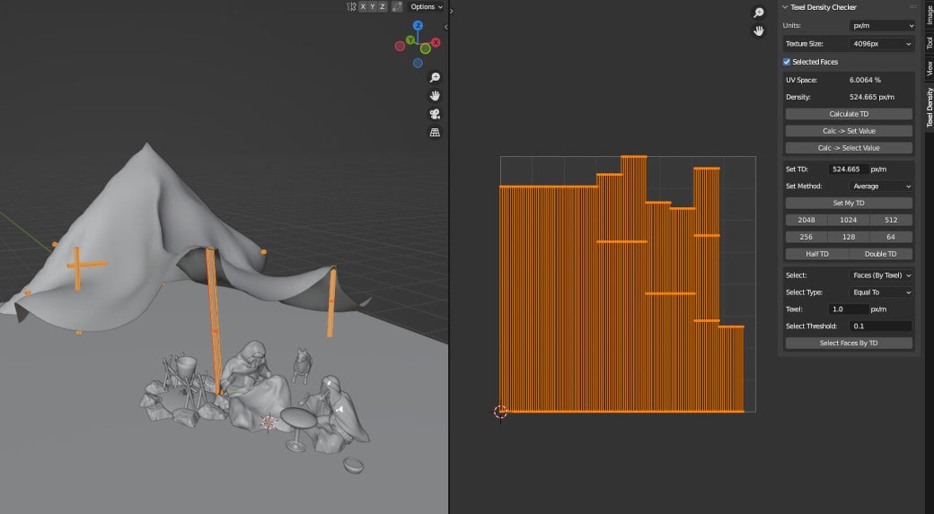Collapse the Texel Density Checker panel
934x514 pixels.
[x=785, y=7]
